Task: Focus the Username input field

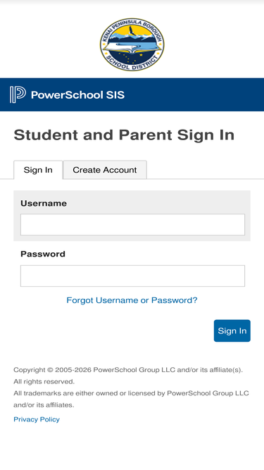Action: 132,225
